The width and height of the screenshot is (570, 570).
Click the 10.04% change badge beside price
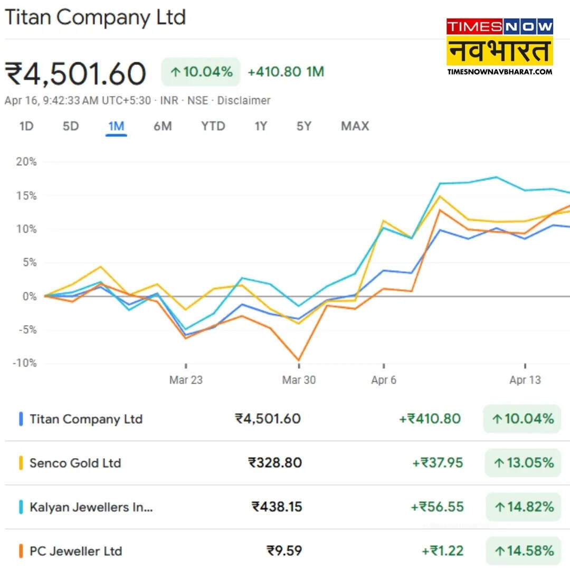coord(201,72)
